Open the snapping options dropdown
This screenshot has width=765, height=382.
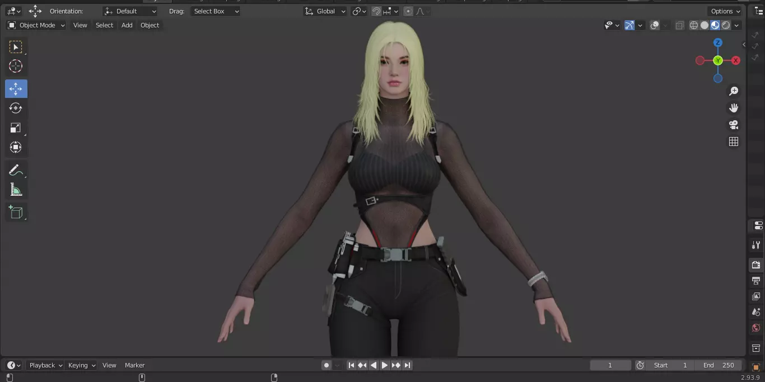coord(391,11)
